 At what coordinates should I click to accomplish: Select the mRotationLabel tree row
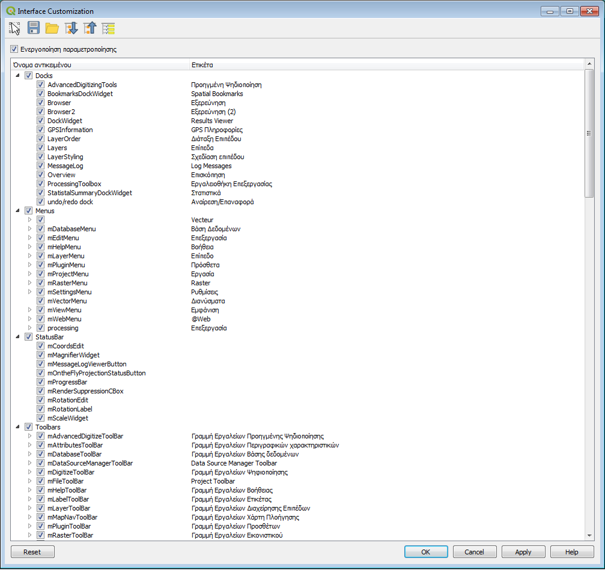(x=297, y=409)
